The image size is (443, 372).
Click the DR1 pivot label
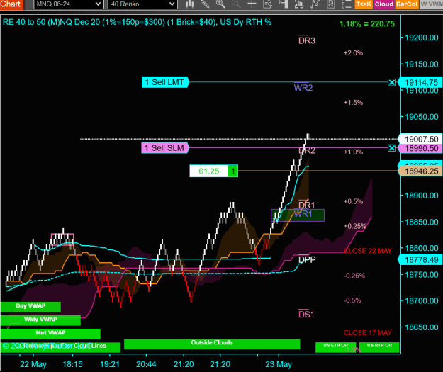point(306,205)
